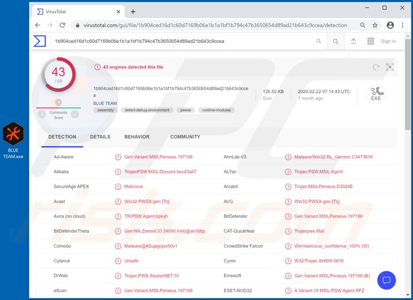Click the Emsisoft engine name
This screenshot has height=300, width=413.
(232, 275)
